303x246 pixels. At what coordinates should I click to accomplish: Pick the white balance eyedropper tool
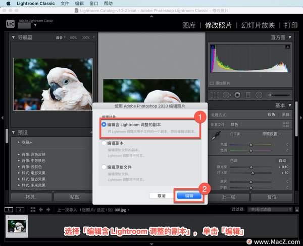tap(216, 135)
